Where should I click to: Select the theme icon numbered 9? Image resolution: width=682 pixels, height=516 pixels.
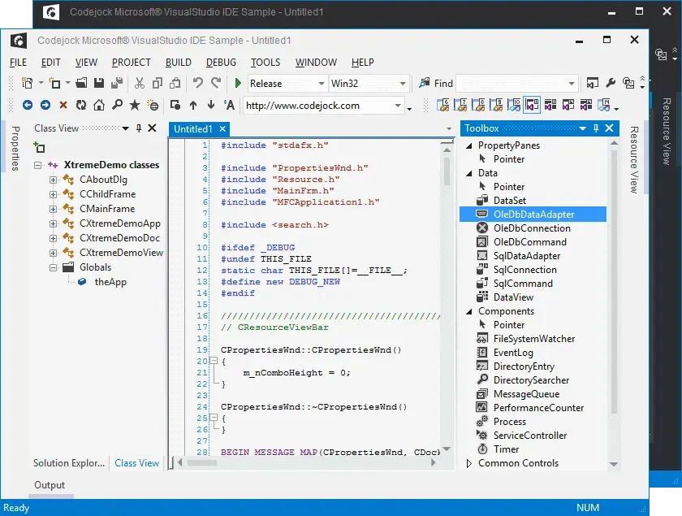click(x=496, y=105)
